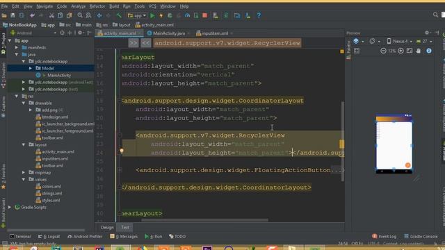Image resolution: width=445 pixels, height=250 pixels.
Task: Toggle the 1: Project tool window strip
Action: click(3, 44)
